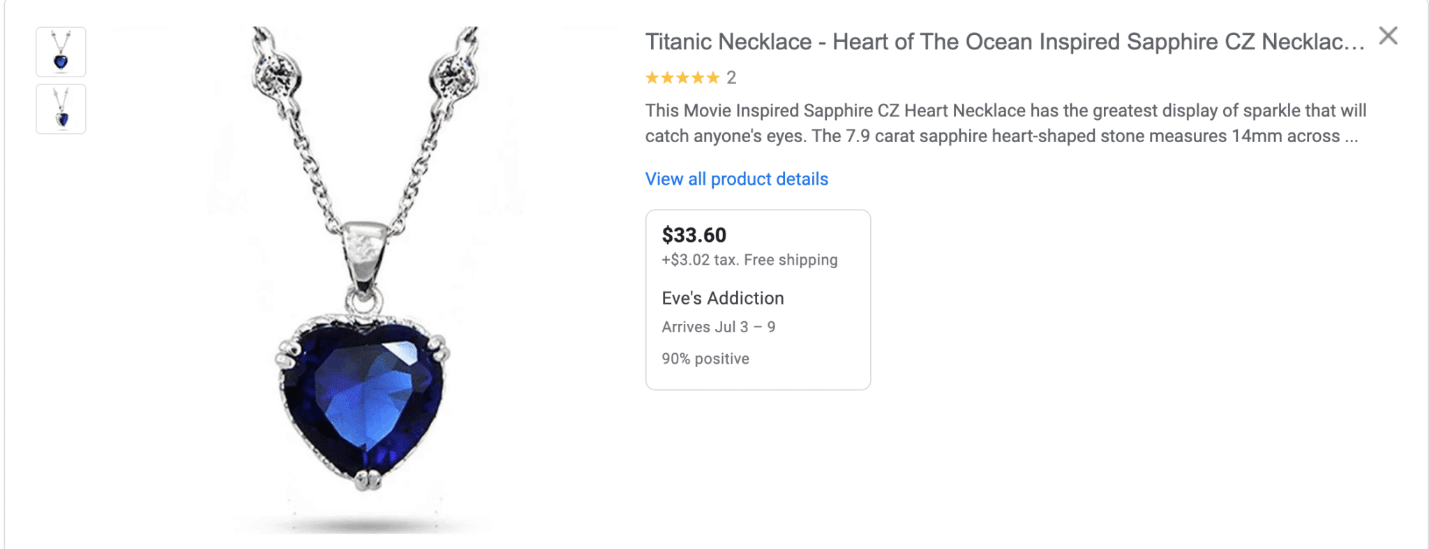The width and height of the screenshot is (1429, 549).
Task: Click the large necklace product image
Action: click(363, 279)
